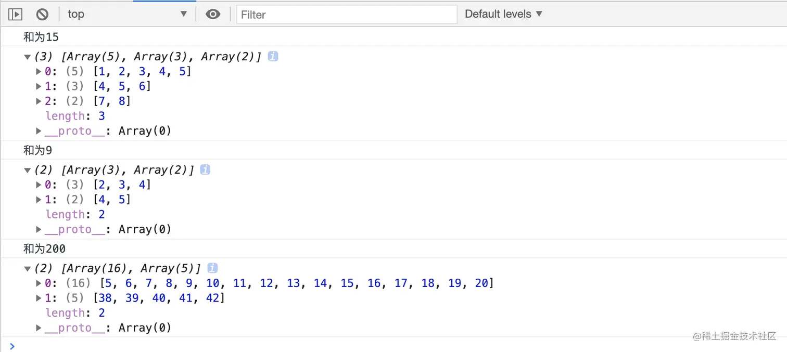Collapse the [Array(3), Array(2)] output

click(x=28, y=170)
